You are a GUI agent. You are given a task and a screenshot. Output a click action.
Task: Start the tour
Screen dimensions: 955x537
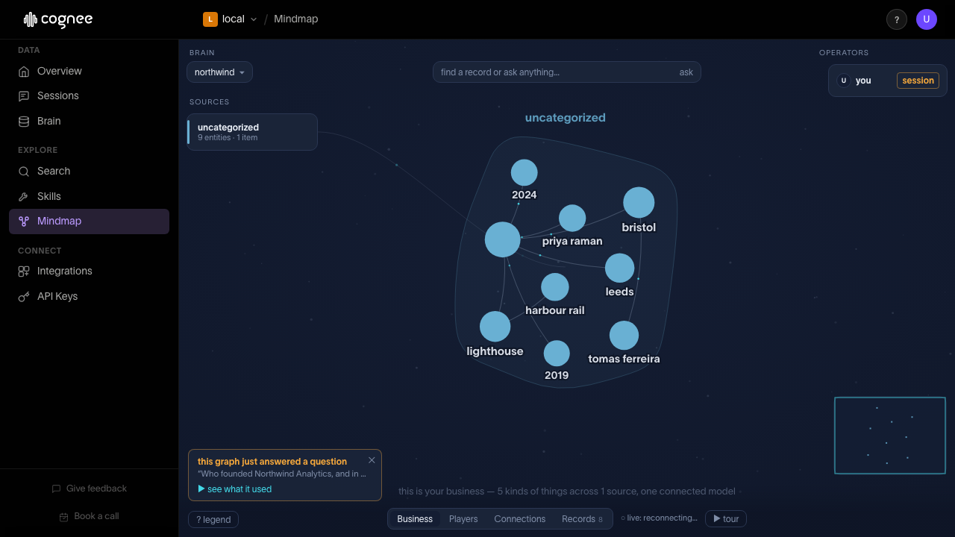(726, 519)
